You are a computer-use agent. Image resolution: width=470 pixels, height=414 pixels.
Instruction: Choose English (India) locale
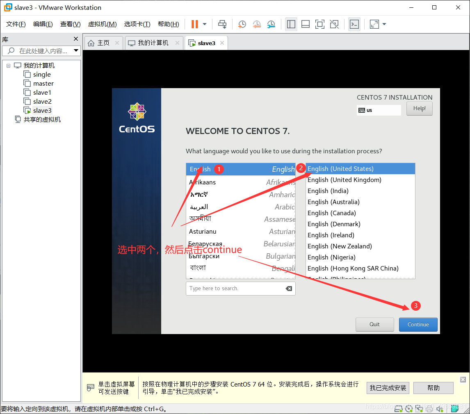(x=360, y=191)
